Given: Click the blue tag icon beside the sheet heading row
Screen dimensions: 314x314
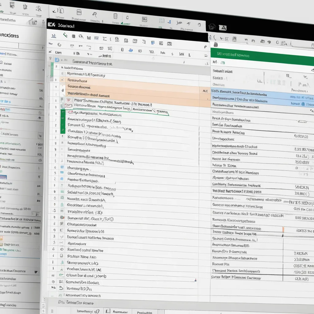Looking at the screenshot, I should tap(57, 60).
